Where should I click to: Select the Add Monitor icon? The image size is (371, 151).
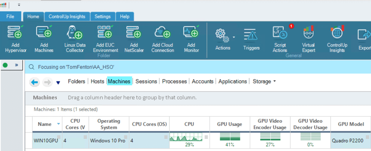click(x=191, y=33)
